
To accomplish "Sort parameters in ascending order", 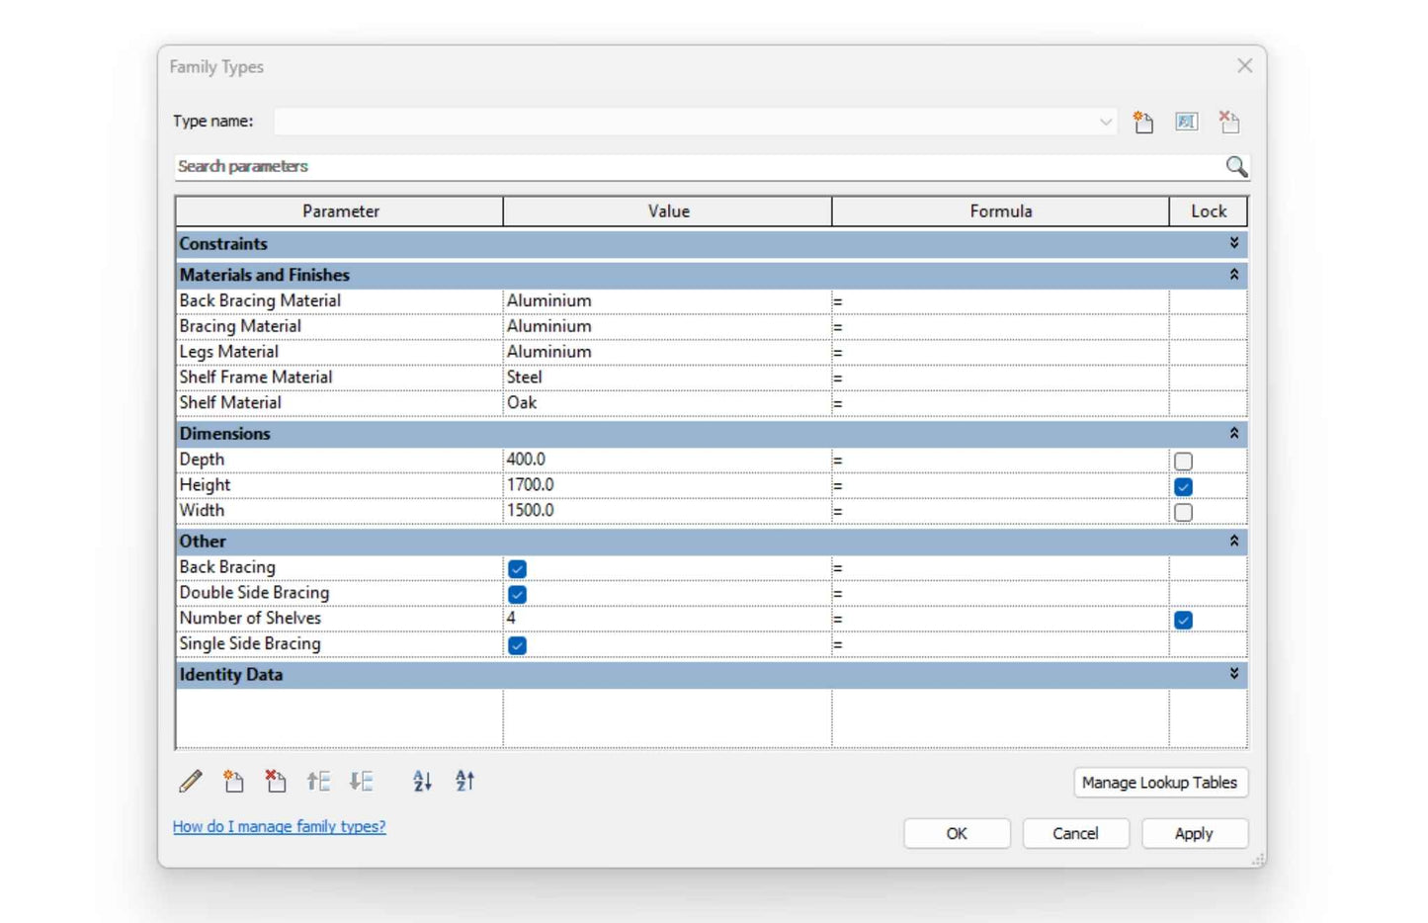I will [422, 782].
